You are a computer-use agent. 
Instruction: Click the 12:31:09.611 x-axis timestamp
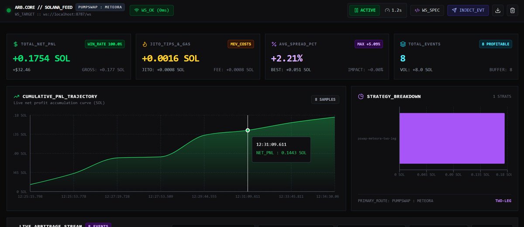coord(248,196)
